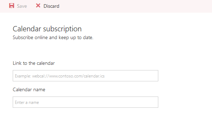
Task: Click the Discard text label
Action: pos(51,6)
